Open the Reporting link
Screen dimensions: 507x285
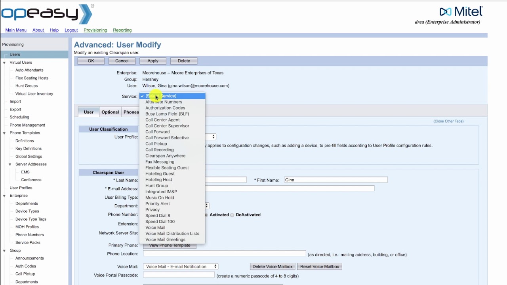tap(122, 30)
